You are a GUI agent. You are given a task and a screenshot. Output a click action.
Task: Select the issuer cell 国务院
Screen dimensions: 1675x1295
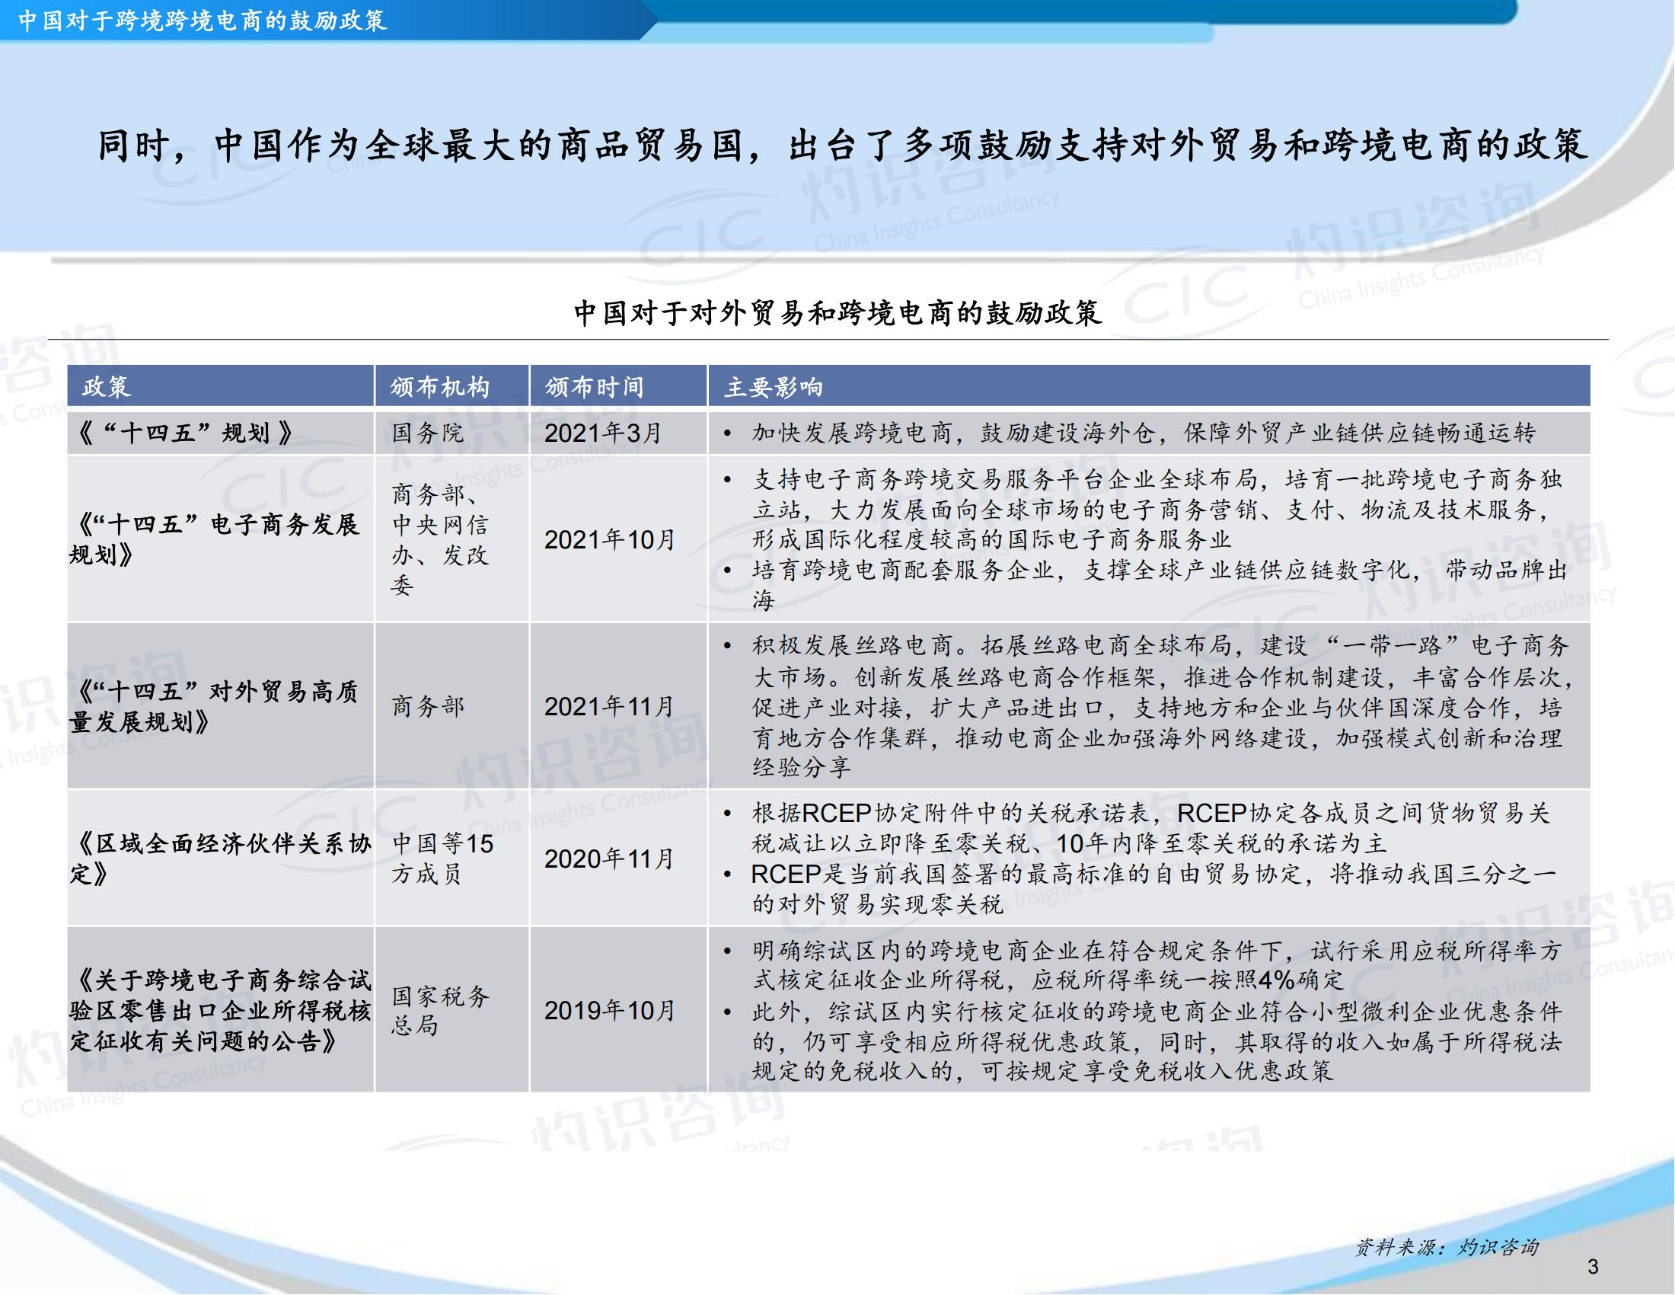(x=452, y=433)
